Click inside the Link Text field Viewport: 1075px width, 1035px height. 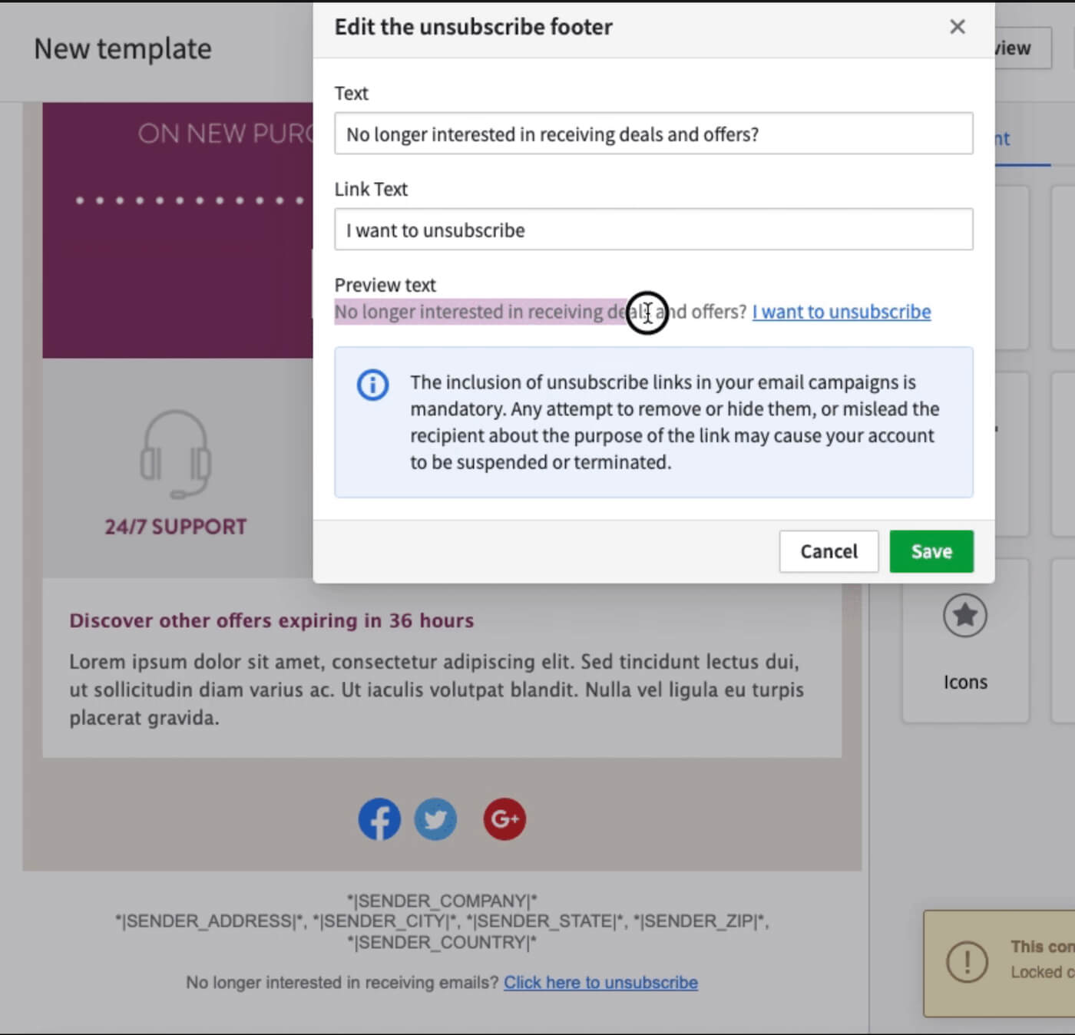click(653, 230)
